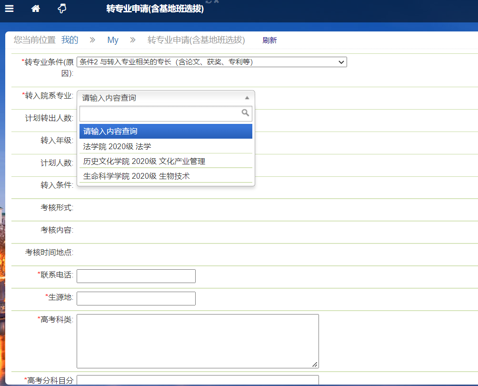Focus the 生源地 input field
The height and width of the screenshot is (386, 478).
136,298
